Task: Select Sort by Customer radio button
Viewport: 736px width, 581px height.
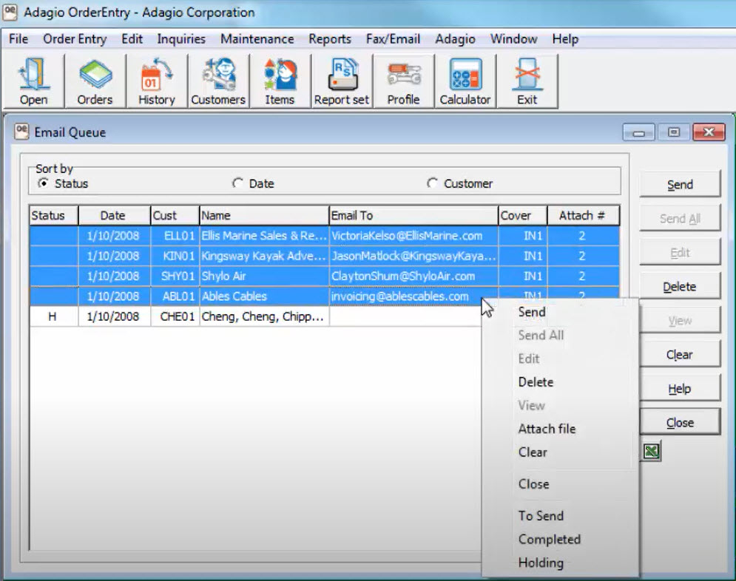Action: coord(432,183)
